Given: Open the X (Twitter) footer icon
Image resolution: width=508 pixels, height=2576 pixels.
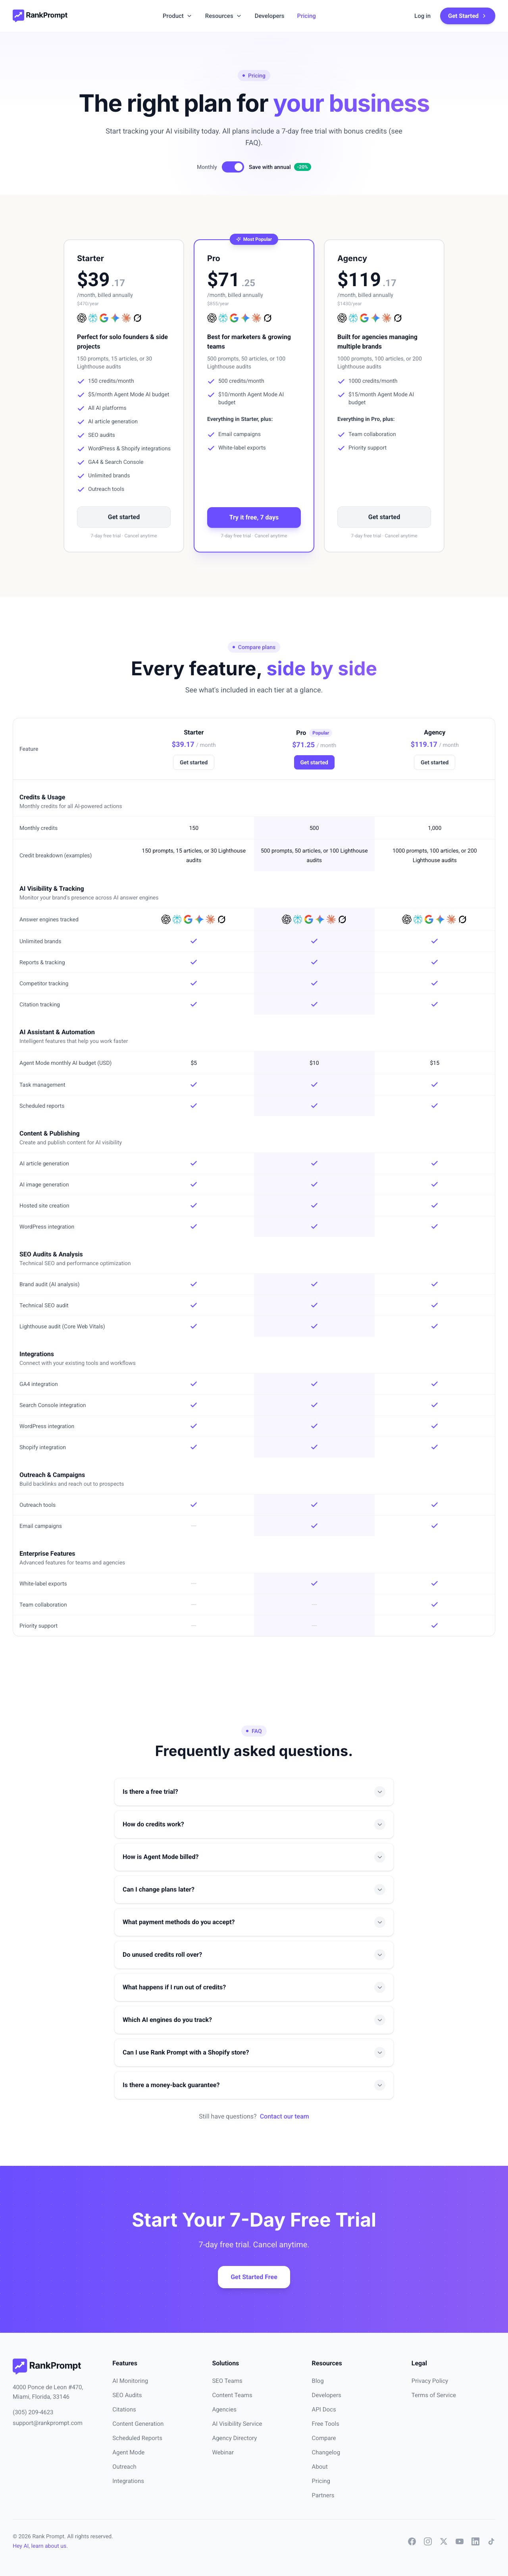Looking at the screenshot, I should click(x=444, y=2541).
